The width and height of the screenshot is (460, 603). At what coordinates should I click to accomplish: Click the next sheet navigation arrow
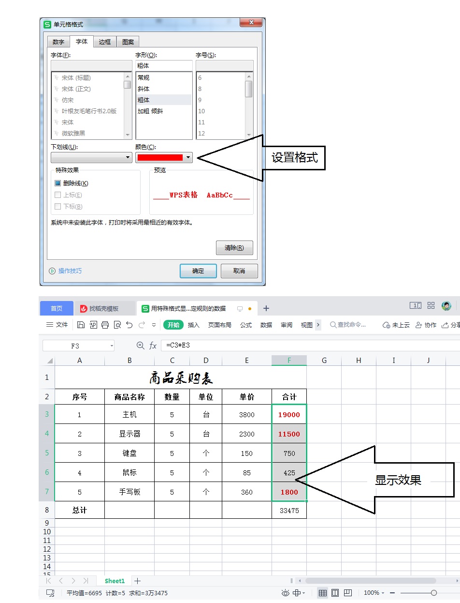[x=73, y=581]
